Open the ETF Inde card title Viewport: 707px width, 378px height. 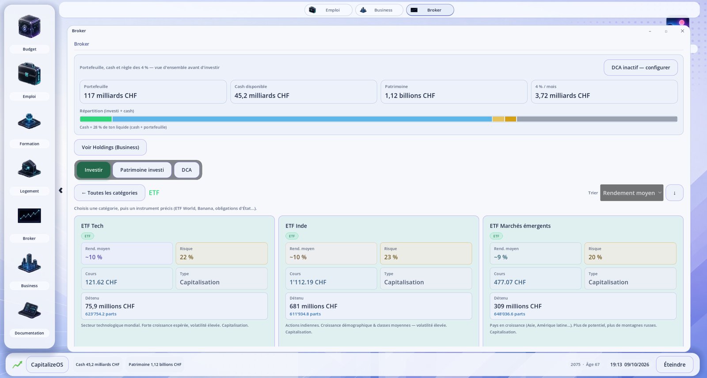click(296, 226)
